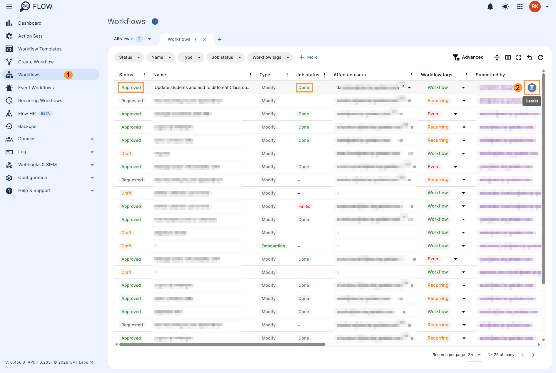Sort by Submitted by column header

coord(490,75)
